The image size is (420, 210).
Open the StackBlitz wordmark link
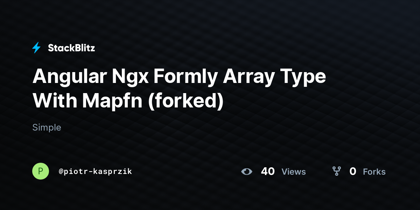(x=71, y=48)
